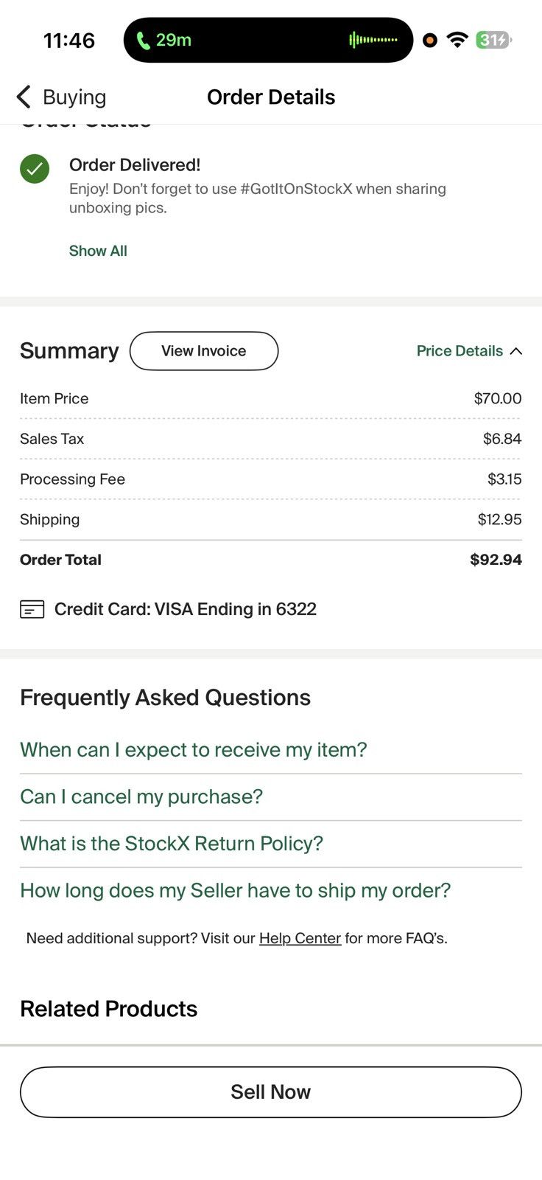Open "How long does my Seller have to ship" question
This screenshot has width=542, height=1180.
click(236, 890)
